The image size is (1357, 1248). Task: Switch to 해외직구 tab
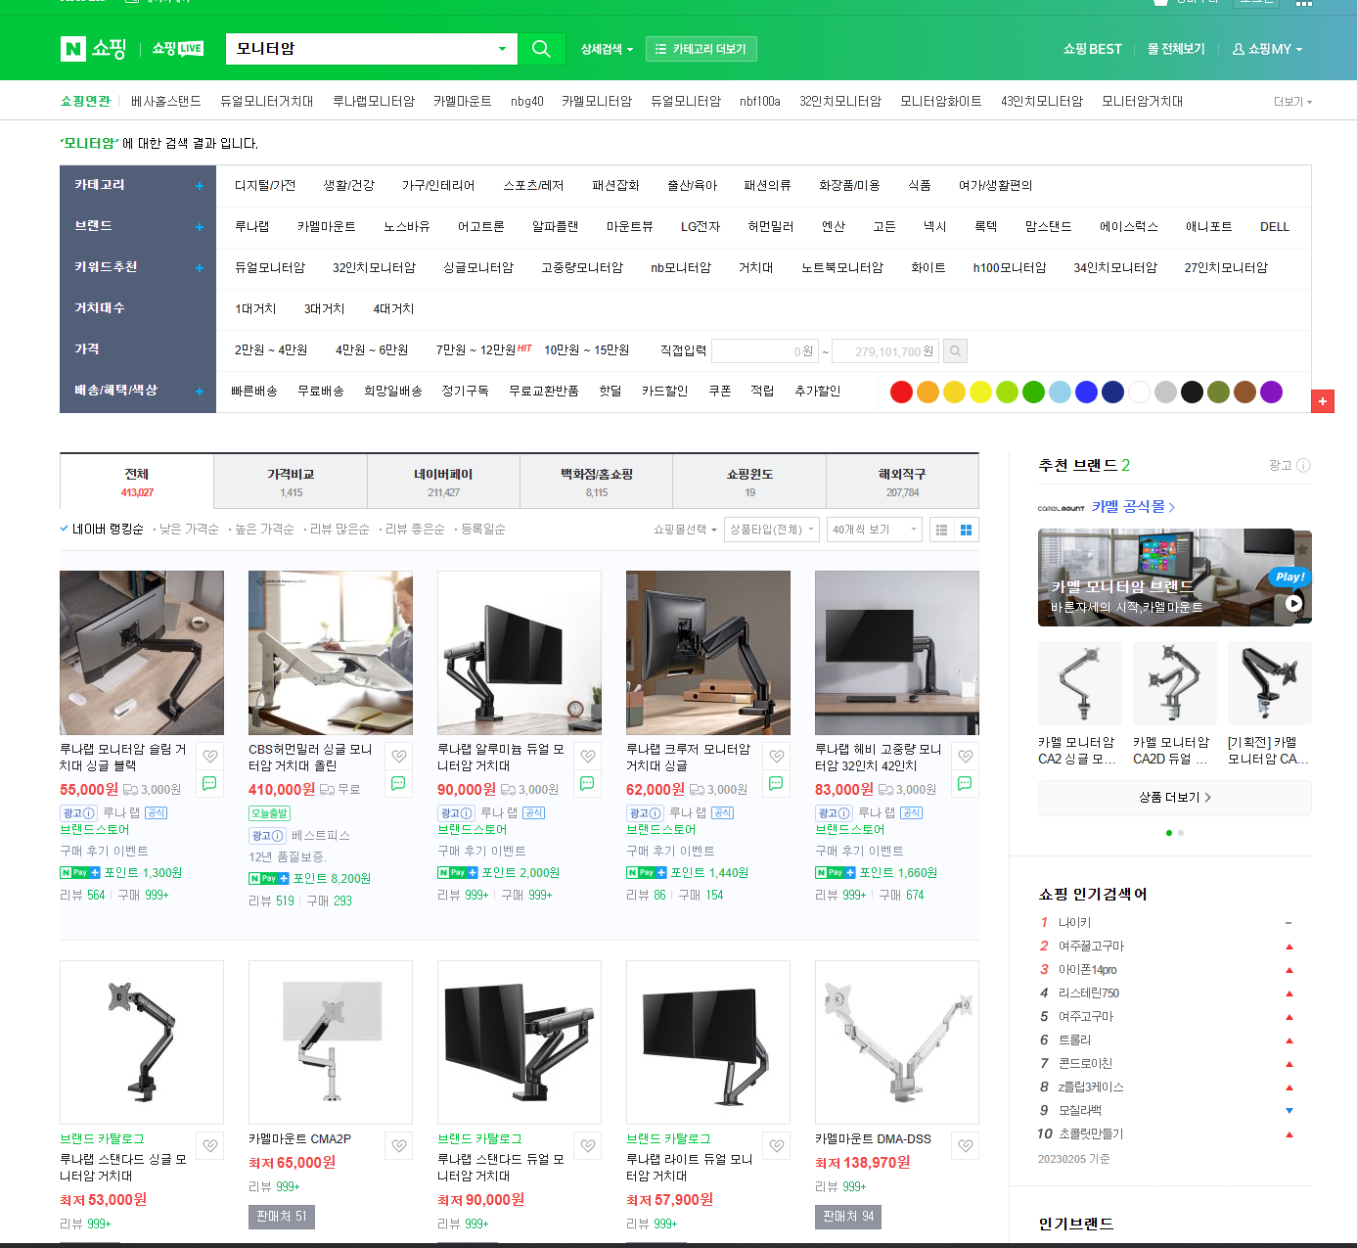pos(902,482)
